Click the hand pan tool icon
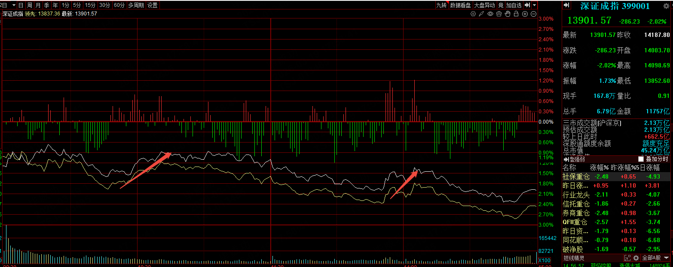Image resolution: width=673 pixels, height=267 pixels. point(508,14)
